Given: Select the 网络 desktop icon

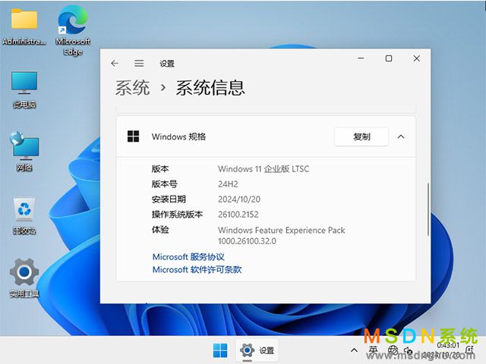Looking at the screenshot, I should (x=24, y=151).
